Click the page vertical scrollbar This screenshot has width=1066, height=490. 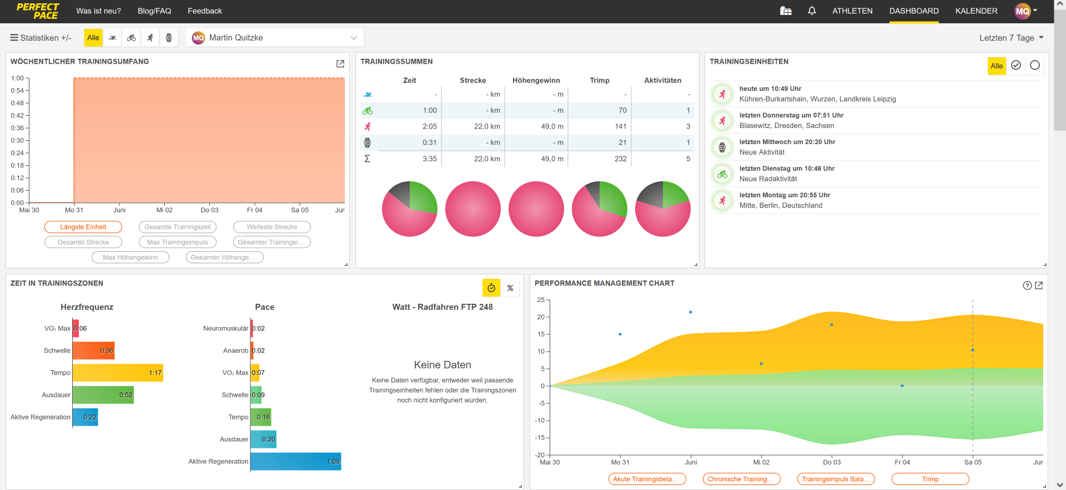[x=1060, y=69]
